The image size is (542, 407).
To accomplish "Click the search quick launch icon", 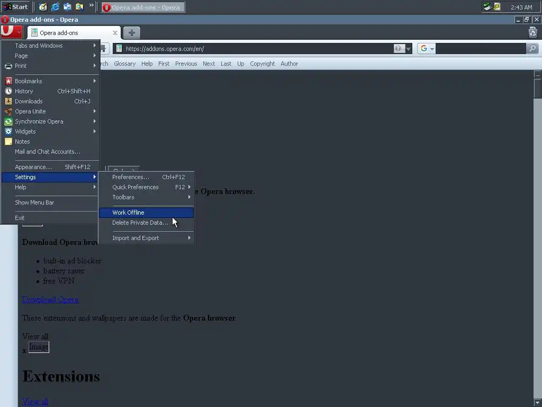I will click(79, 7).
